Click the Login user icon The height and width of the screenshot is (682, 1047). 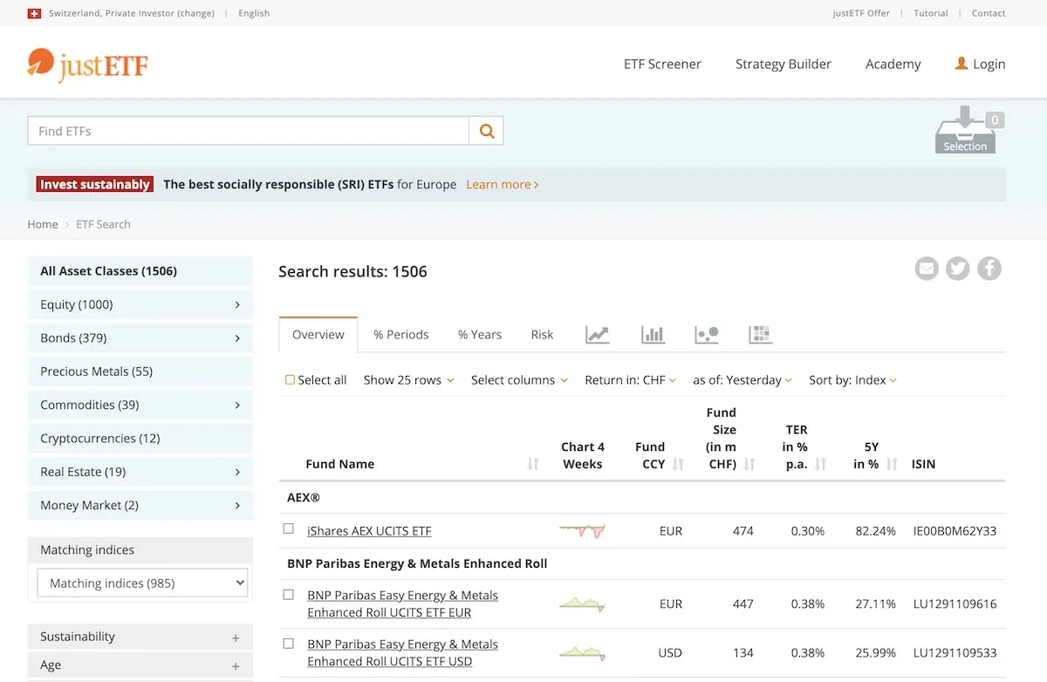coord(961,64)
